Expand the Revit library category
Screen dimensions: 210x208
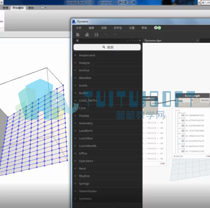pyautogui.click(x=107, y=169)
